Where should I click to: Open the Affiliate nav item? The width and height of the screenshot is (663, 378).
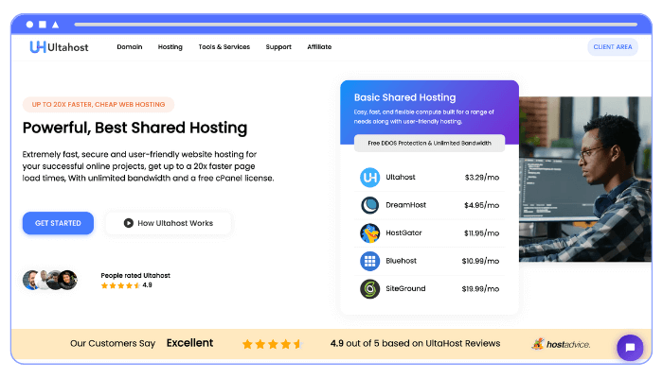tap(319, 46)
